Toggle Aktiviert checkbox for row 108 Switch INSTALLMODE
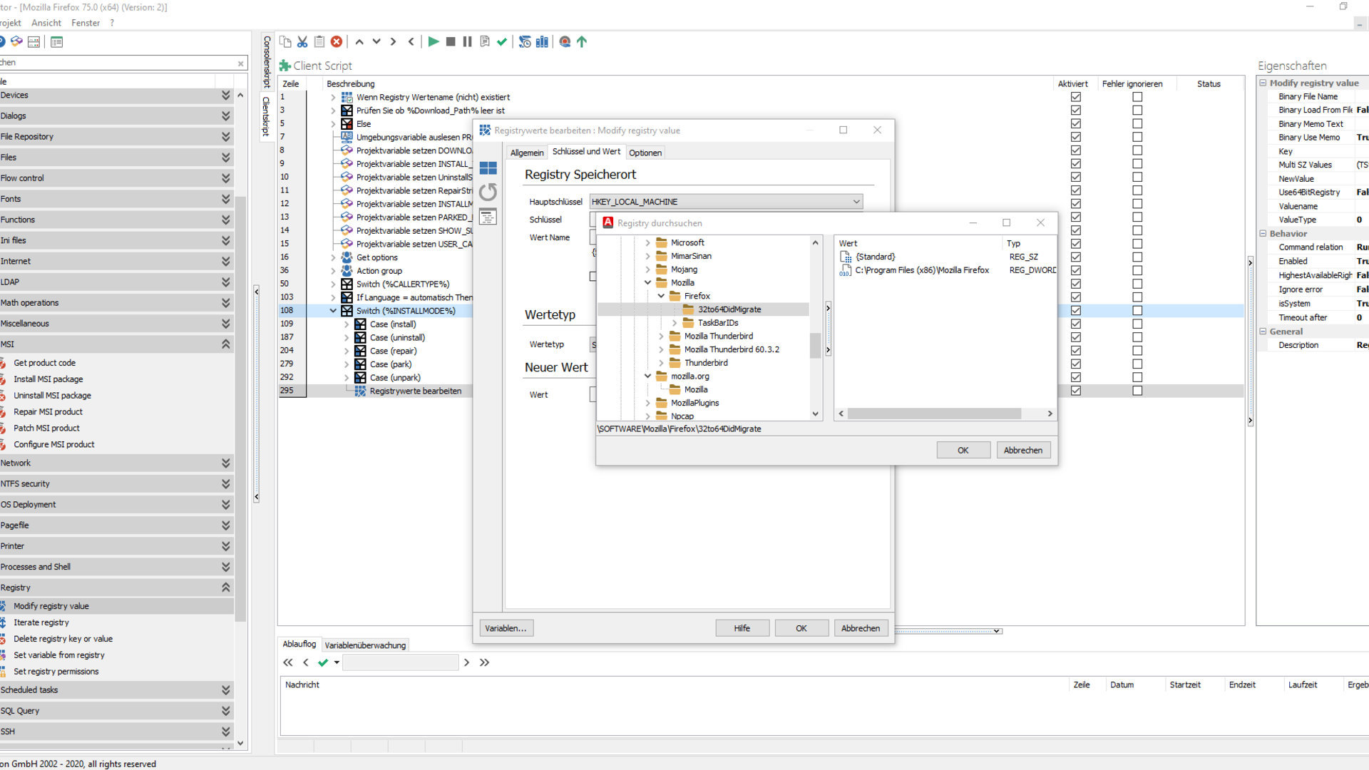Viewport: 1369px width, 770px height. click(x=1076, y=311)
